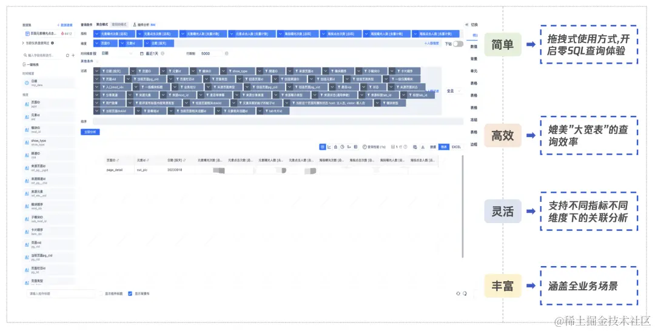Click the 一键拖拽 icon in left panel
The image size is (655, 331).
point(24,64)
